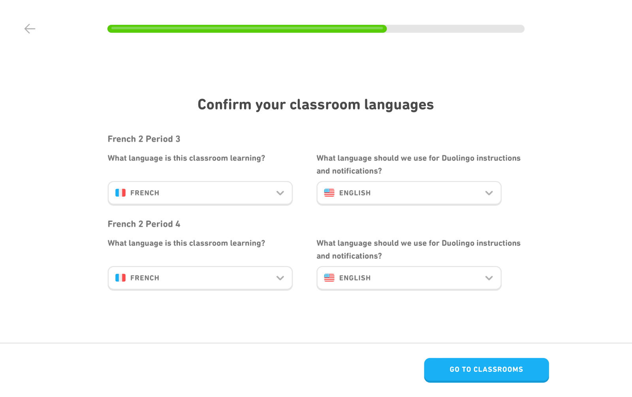632x397 pixels.
Task: Click the back arrow icon
Action: click(x=30, y=28)
